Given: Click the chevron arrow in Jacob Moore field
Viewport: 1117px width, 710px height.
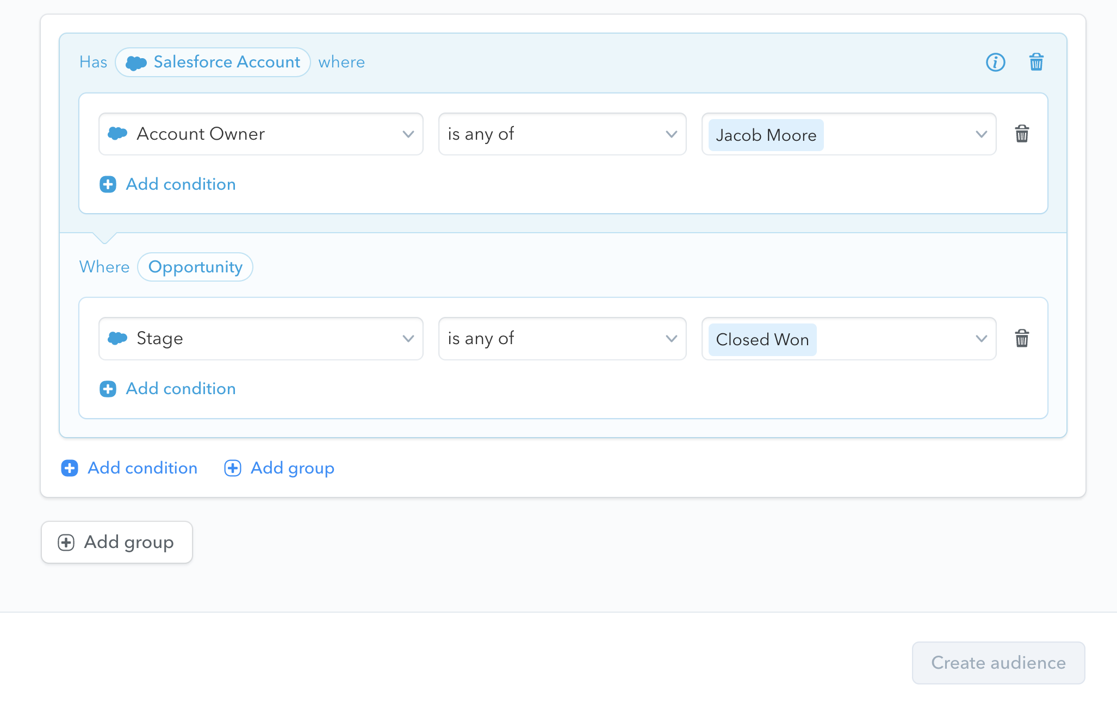Looking at the screenshot, I should coord(981,134).
